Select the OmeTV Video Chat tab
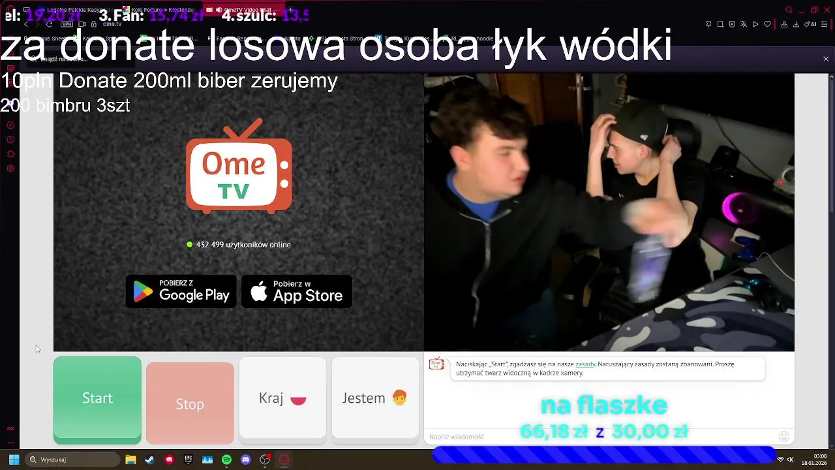This screenshot has width=835, height=470. click(x=244, y=10)
